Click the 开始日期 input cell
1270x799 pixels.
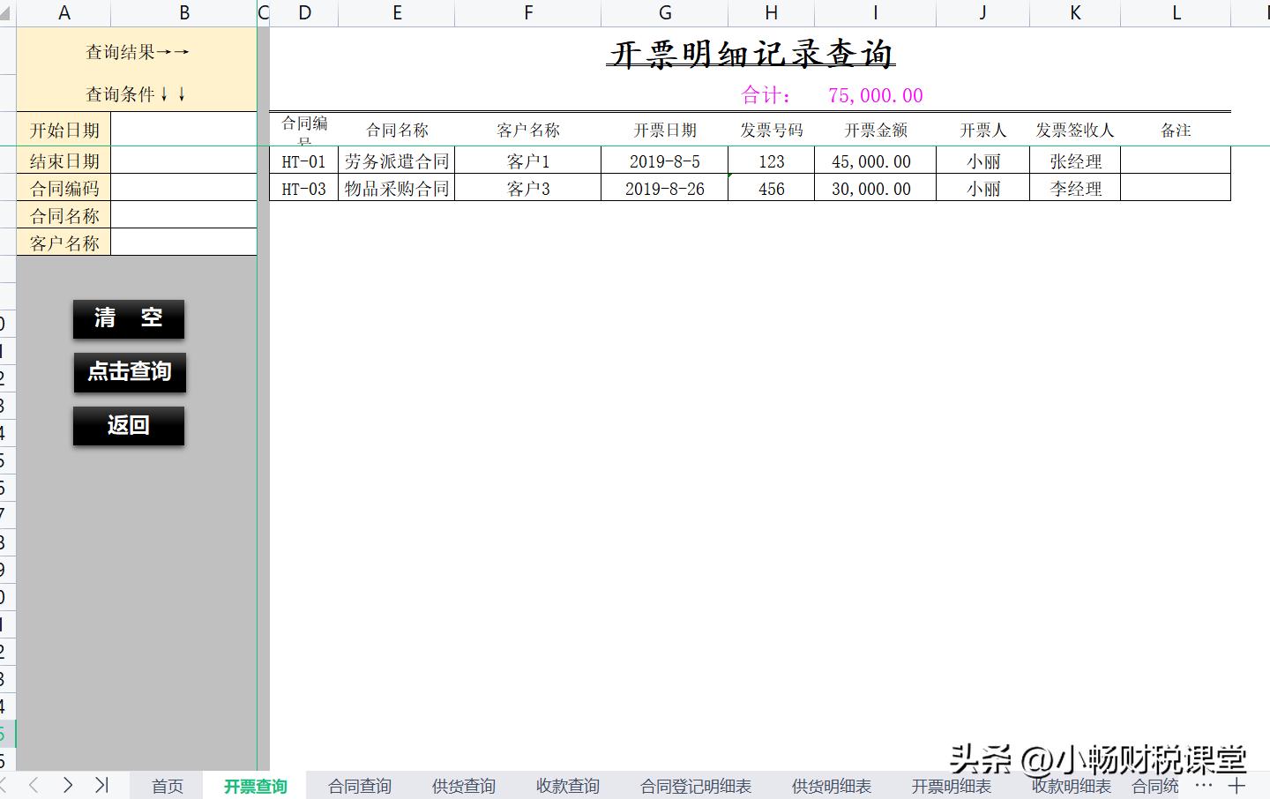tap(183, 128)
